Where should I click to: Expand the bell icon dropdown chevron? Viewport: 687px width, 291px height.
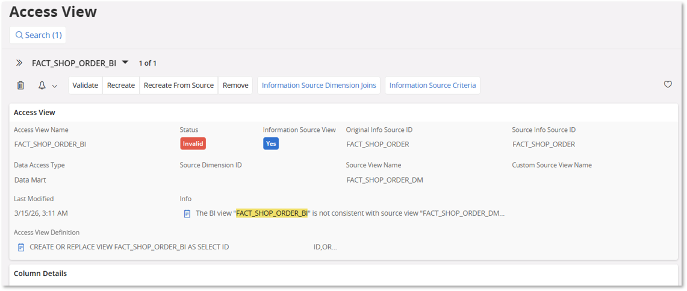(55, 86)
